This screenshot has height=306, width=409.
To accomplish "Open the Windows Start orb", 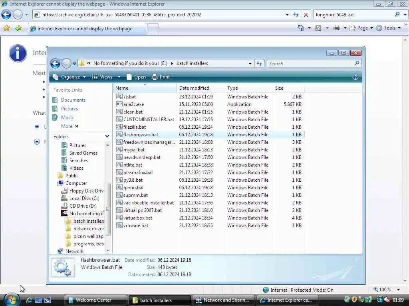I will pyautogui.click(x=11, y=300).
